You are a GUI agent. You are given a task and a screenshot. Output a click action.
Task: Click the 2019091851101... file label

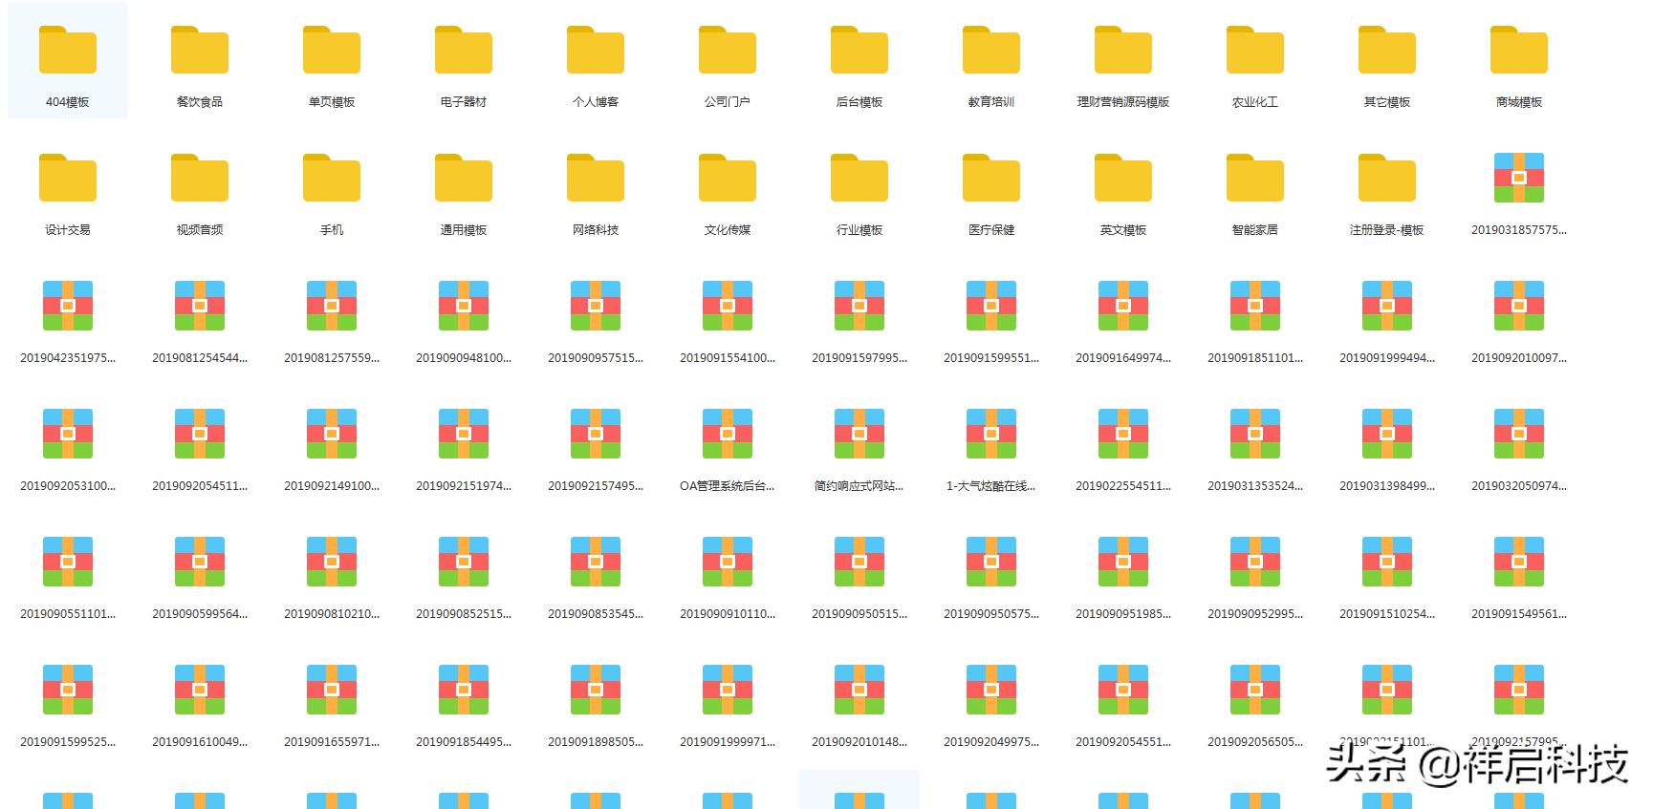(1255, 358)
